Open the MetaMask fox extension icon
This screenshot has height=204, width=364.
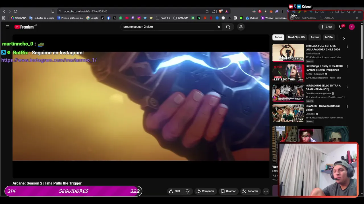click(271, 11)
